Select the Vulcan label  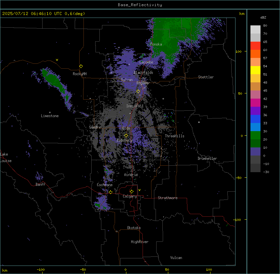(x=176, y=258)
